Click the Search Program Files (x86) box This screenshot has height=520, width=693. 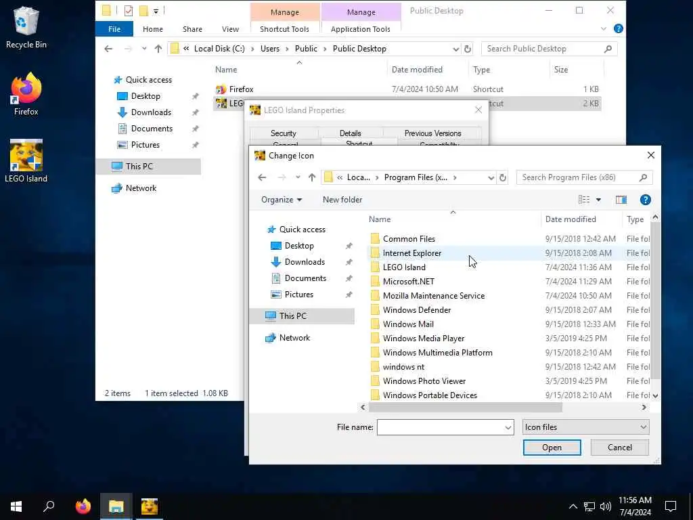tap(583, 177)
